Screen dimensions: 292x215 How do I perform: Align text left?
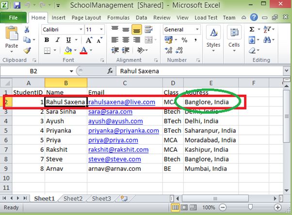[114, 40]
